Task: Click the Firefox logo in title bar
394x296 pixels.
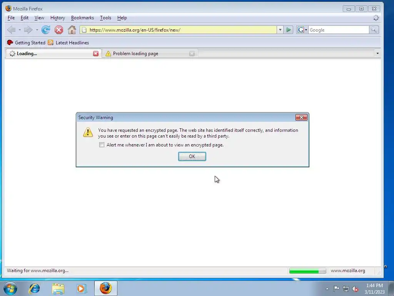Action: pyautogui.click(x=8, y=8)
